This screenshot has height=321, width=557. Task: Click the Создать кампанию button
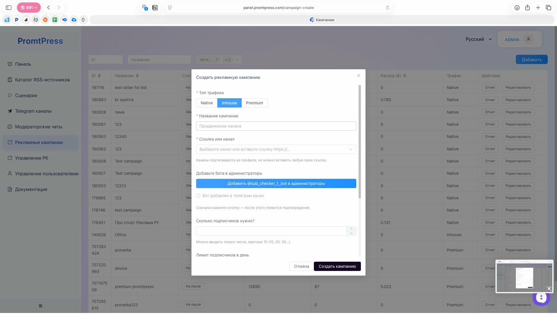pyautogui.click(x=337, y=266)
